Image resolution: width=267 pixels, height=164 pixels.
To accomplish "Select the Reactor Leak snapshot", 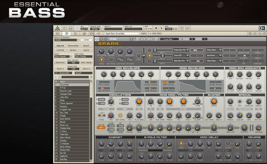I will pyautogui.click(x=72, y=91).
